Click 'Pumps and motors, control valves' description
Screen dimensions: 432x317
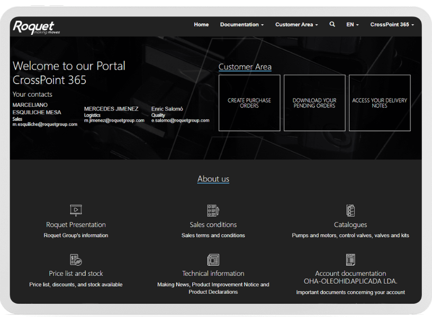350,235
